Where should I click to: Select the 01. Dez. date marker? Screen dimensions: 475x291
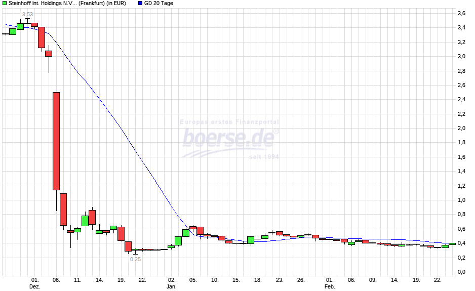[34, 283]
